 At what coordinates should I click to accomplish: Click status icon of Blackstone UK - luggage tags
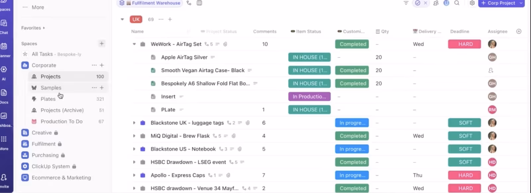[143, 123]
